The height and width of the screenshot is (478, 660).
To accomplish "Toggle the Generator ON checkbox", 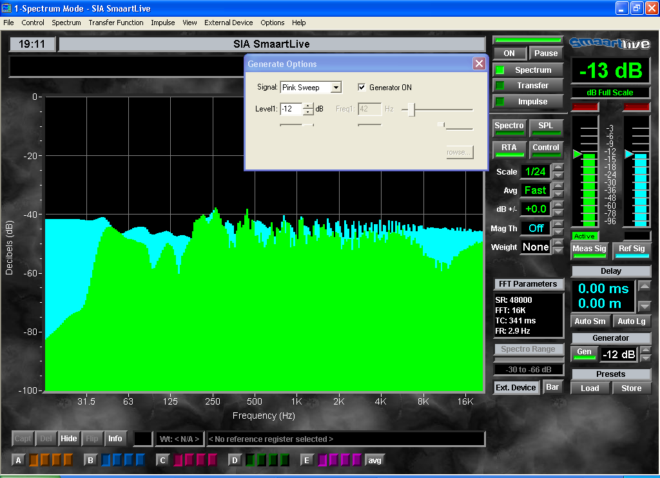I will 362,88.
